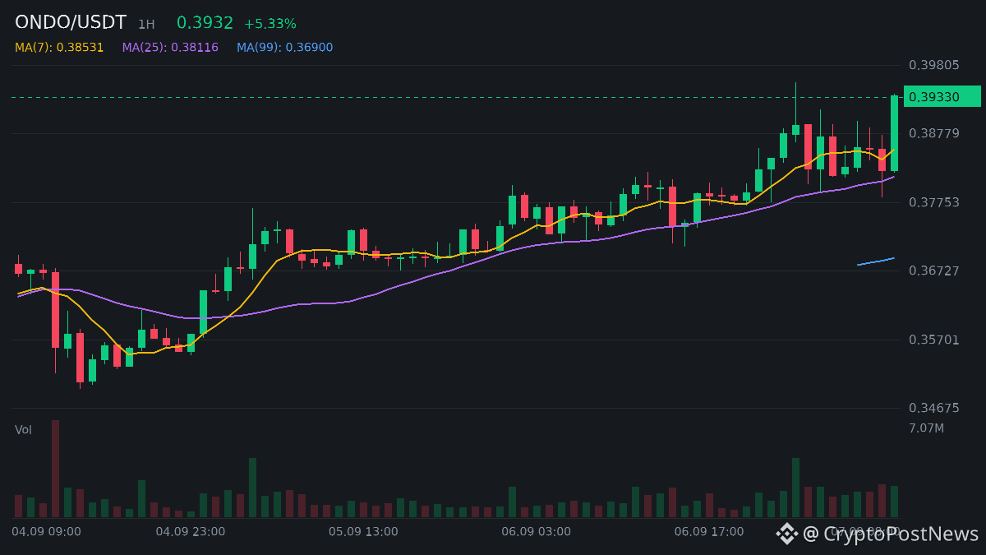Click the MA(7) indicator label
The width and height of the screenshot is (986, 555).
(x=59, y=48)
